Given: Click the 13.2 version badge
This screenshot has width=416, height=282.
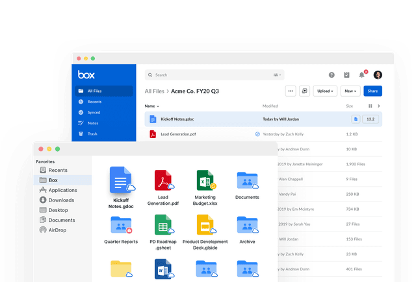Looking at the screenshot, I should 370,119.
